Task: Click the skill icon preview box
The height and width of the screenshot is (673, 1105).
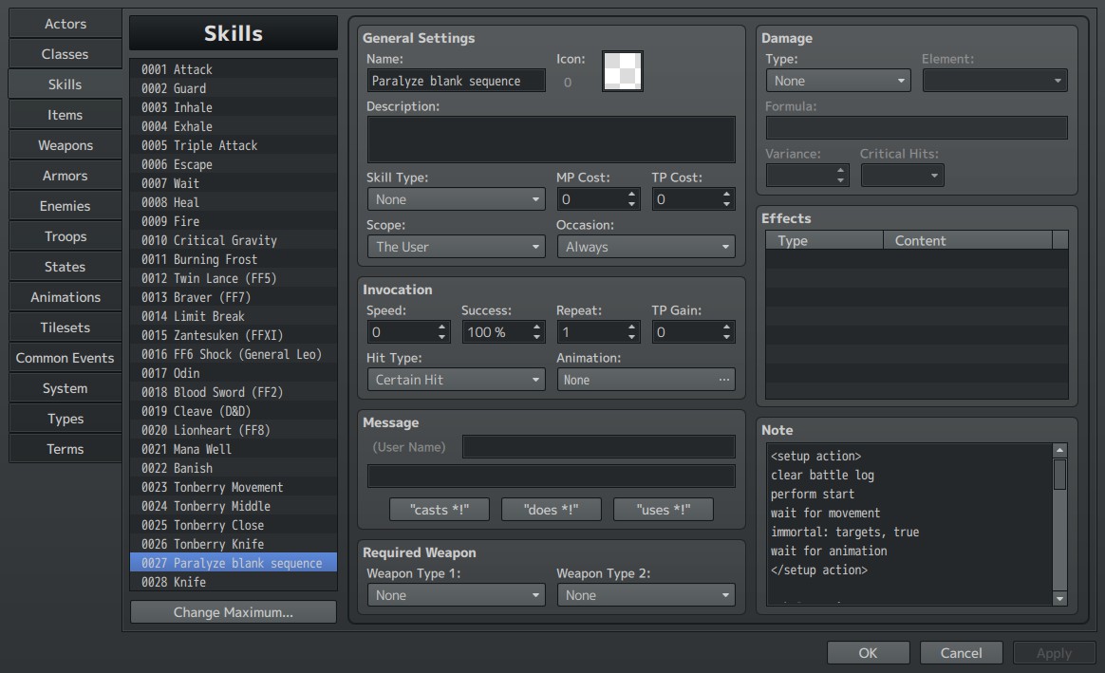Action: point(622,71)
